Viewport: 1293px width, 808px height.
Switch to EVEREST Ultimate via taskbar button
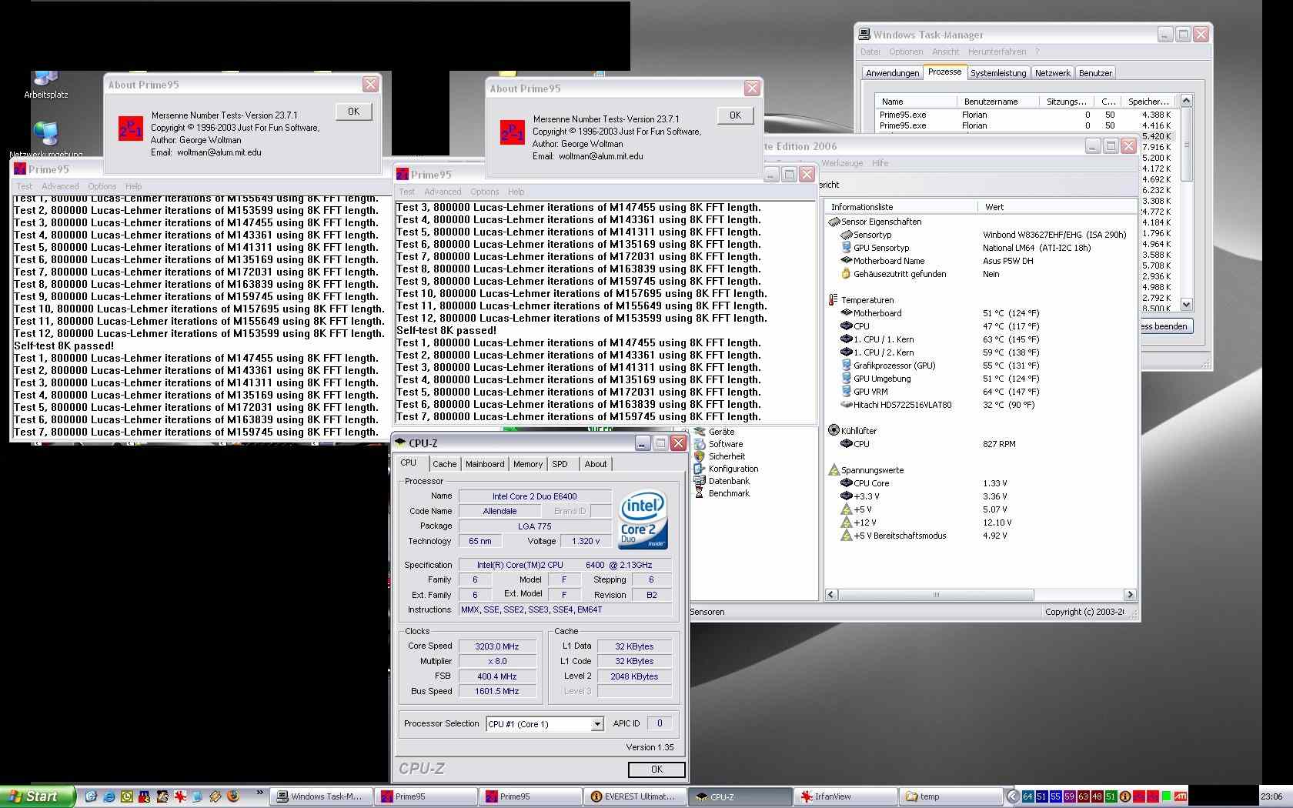[635, 796]
